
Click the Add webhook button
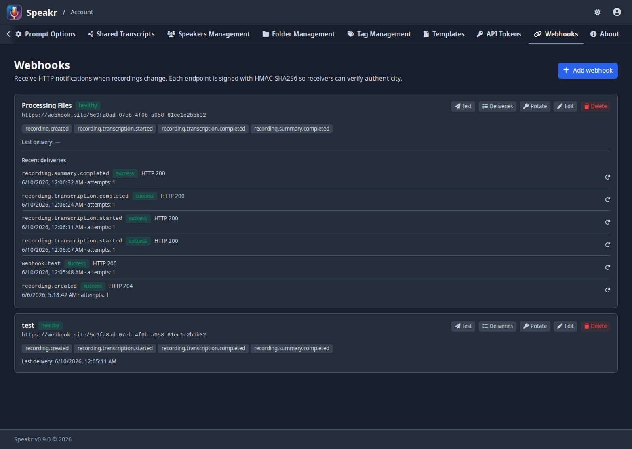pos(588,71)
